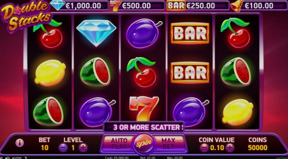Screen dimensions: 288x159
Task: Select the Max Bet button
Action: pos(168,144)
